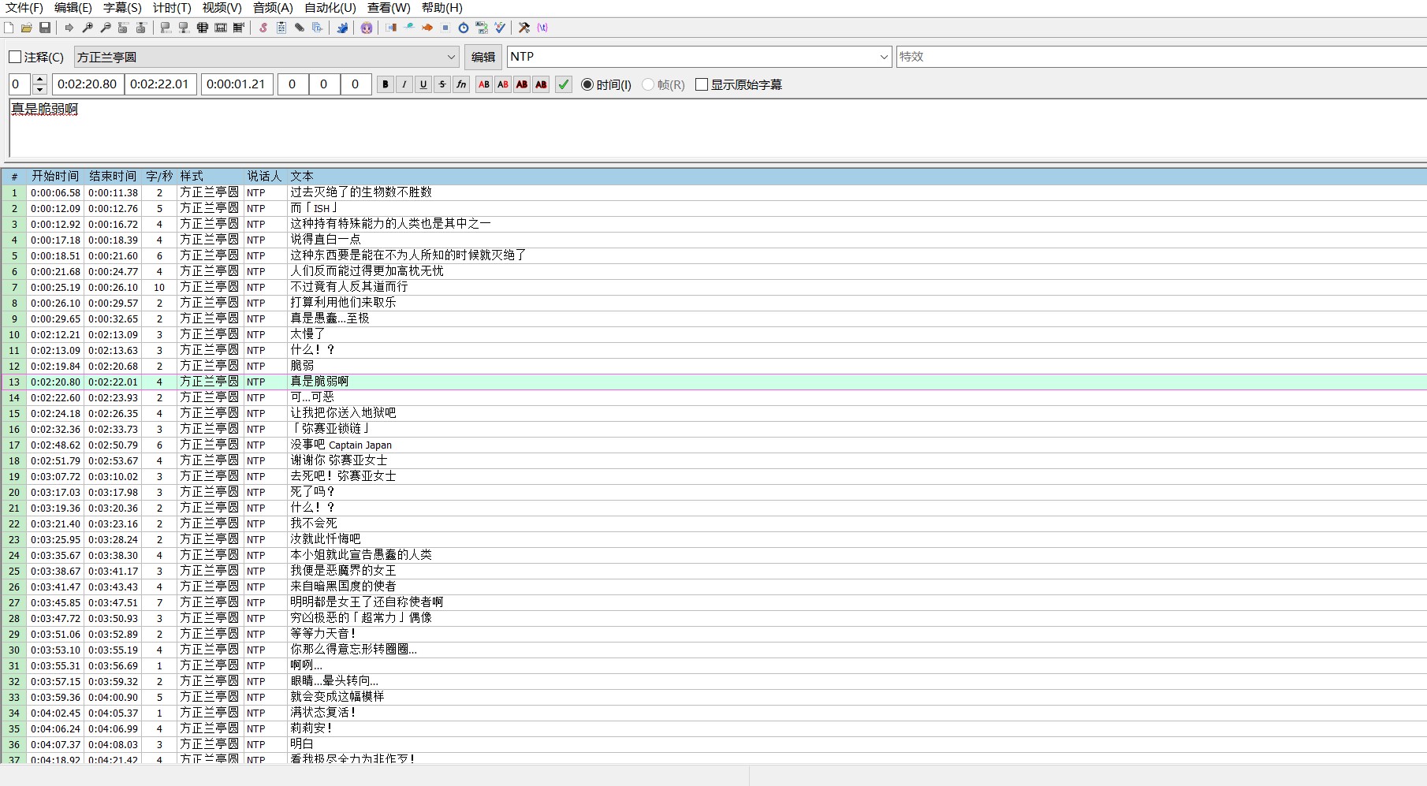Open the Kanji Timer tool
Screen dimensions: 1427x786
pos(482,28)
